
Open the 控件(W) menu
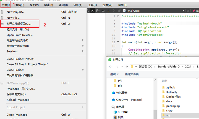pyautogui.click(x=107, y=5)
